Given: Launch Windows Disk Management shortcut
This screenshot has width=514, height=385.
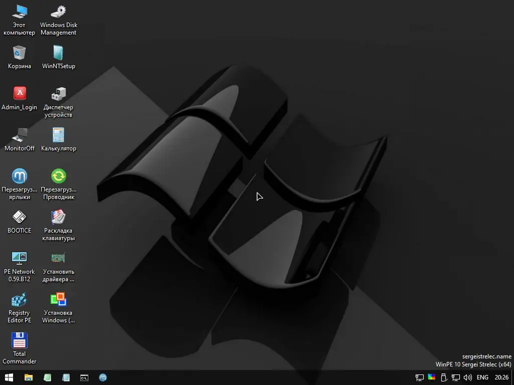Looking at the screenshot, I should (x=59, y=19).
